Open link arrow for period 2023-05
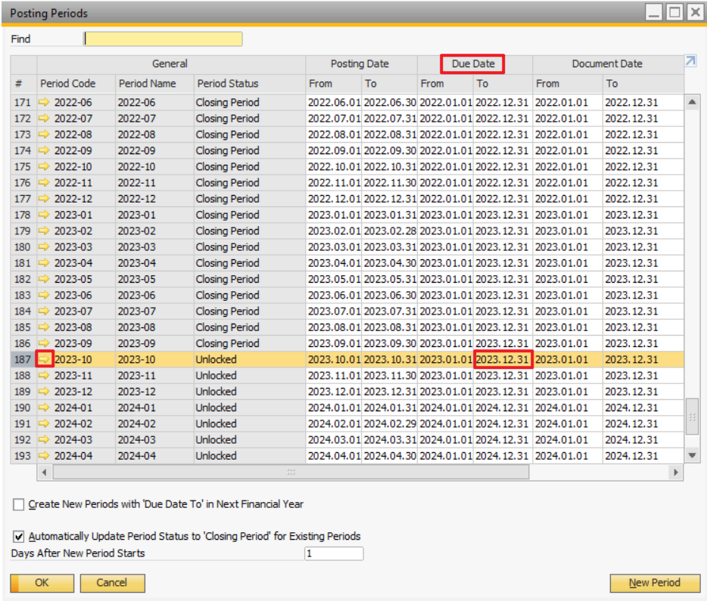Viewport: 707px width, 601px height. click(44, 279)
